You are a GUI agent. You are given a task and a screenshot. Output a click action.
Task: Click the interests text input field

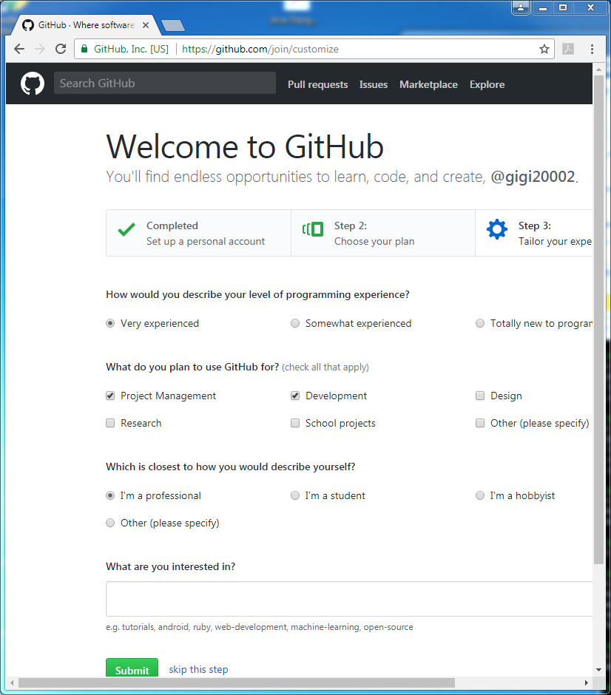click(349, 598)
